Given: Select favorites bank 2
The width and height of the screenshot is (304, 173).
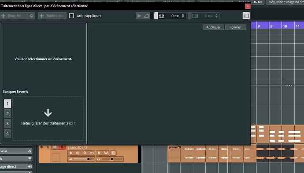Looking at the screenshot, I should pos(7,114).
